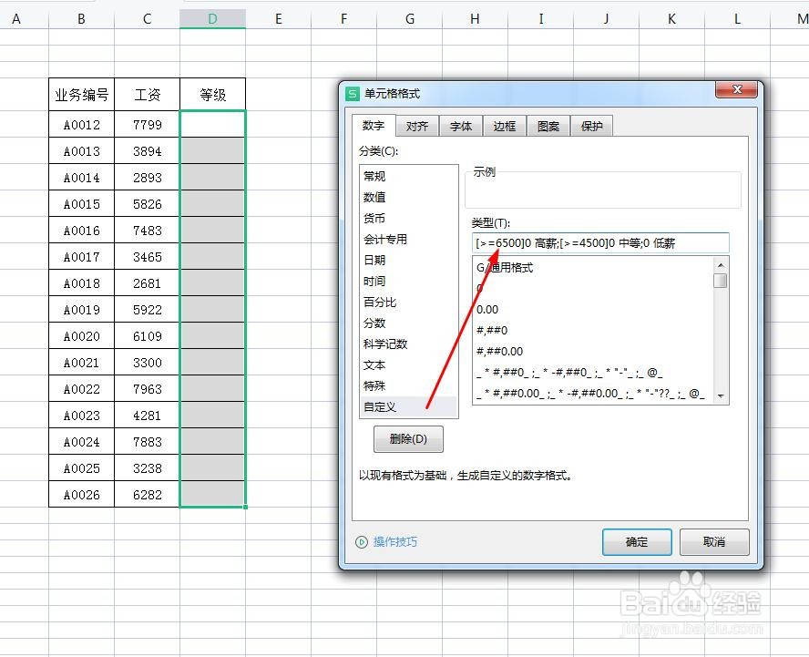
Task: Choose the #,##0 format in type list
Action: point(593,330)
